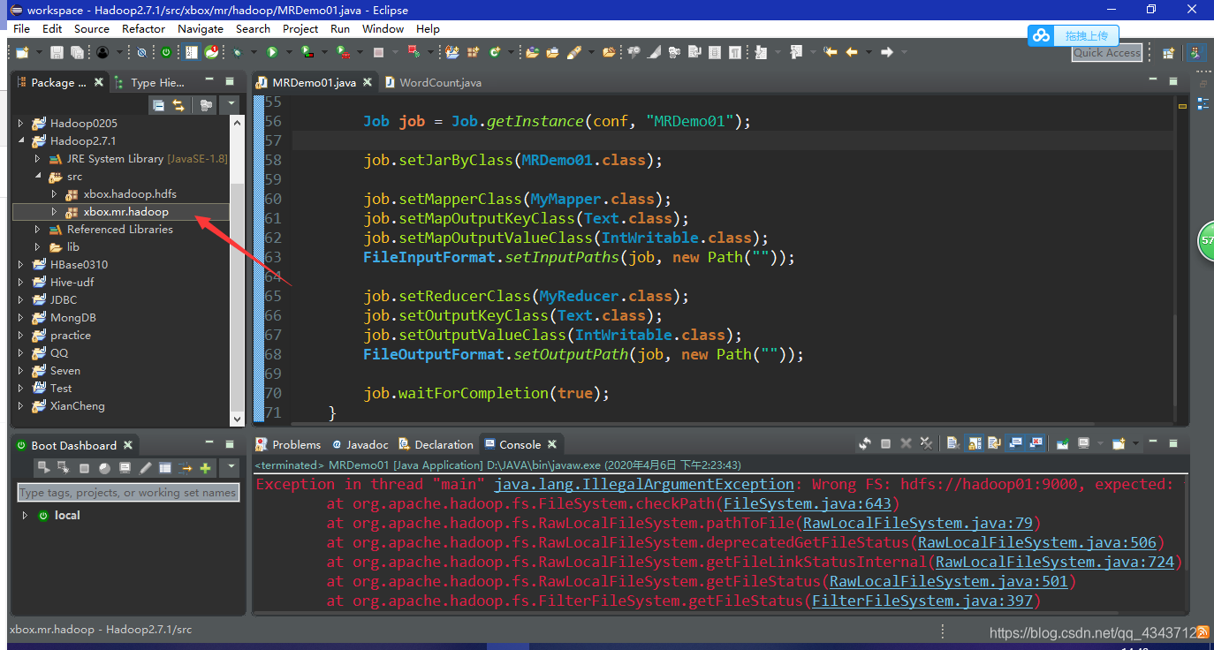The height and width of the screenshot is (650, 1214).
Task: Click the blue cloud upload button
Action: pos(1074,35)
